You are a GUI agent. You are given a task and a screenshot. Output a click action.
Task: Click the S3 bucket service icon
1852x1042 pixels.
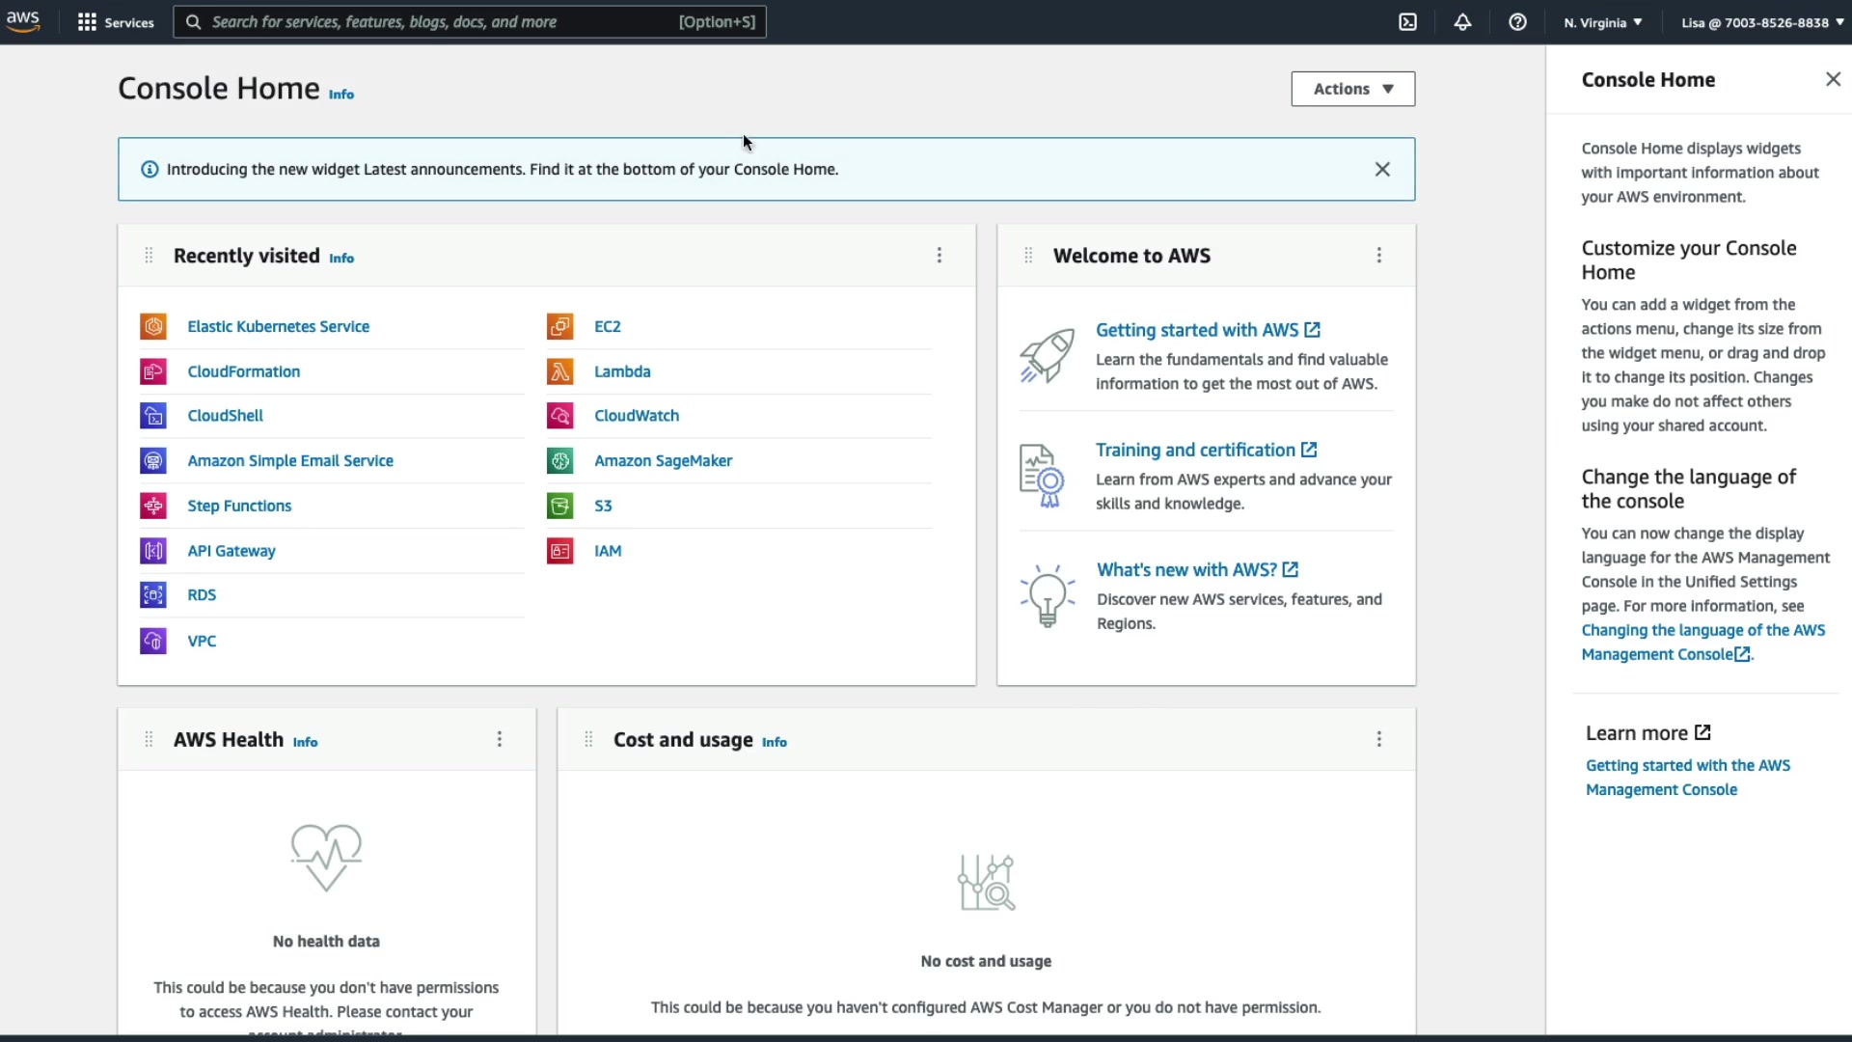[x=559, y=506]
